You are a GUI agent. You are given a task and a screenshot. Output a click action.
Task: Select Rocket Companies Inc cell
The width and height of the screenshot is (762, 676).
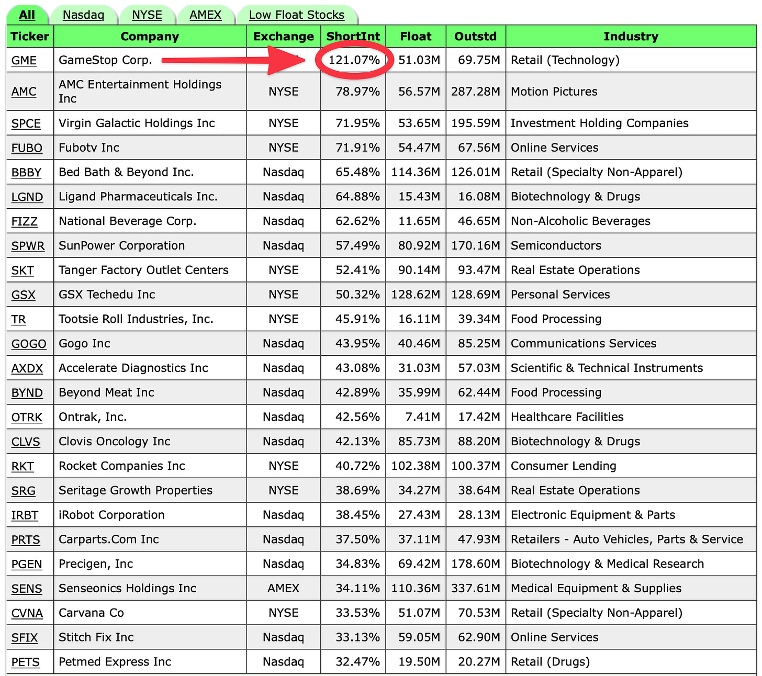(150, 467)
